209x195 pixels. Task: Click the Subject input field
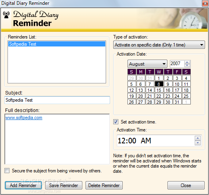point(57,100)
